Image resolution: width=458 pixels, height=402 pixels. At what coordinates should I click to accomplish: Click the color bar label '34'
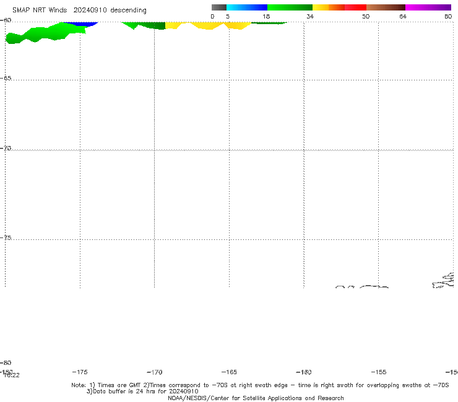pos(310,16)
